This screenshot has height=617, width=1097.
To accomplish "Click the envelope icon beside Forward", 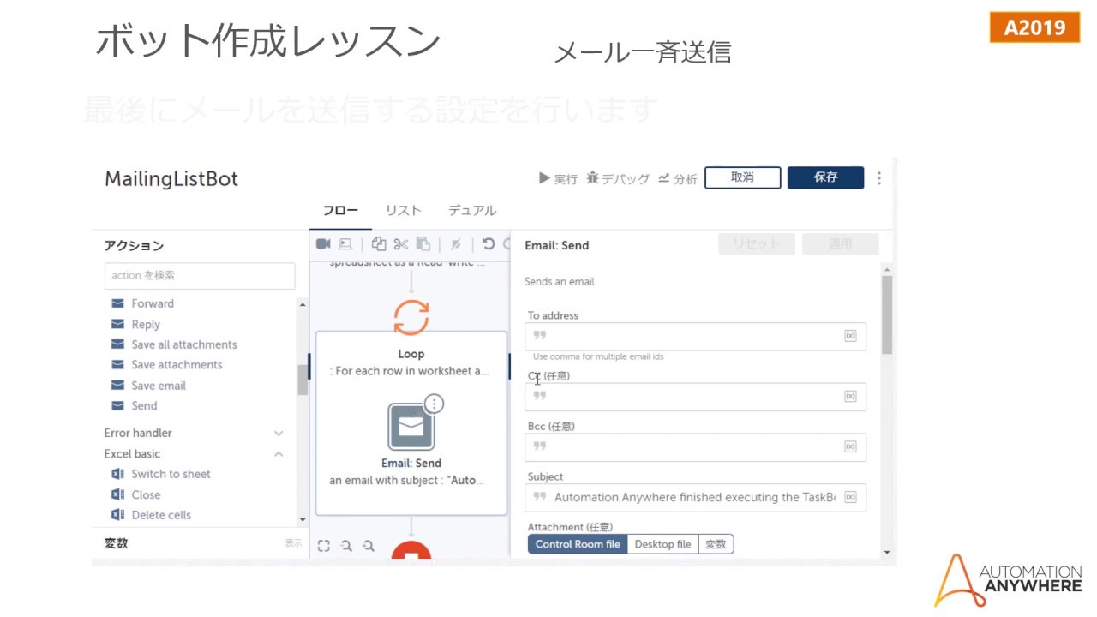I will pyautogui.click(x=117, y=303).
